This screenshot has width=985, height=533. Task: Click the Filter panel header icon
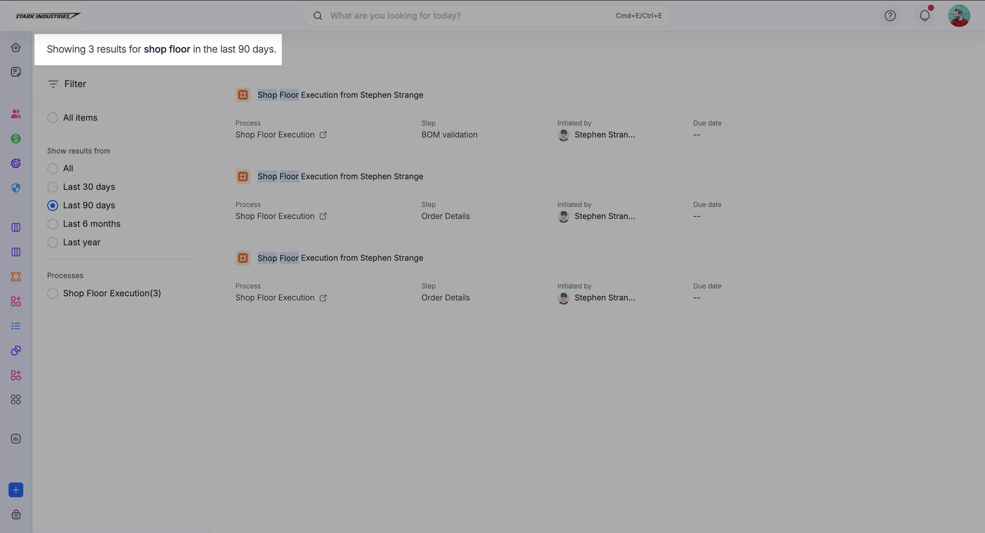pyautogui.click(x=53, y=84)
